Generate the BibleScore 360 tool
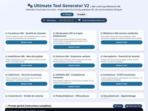This screenshot has width=148, height=111. [122, 42]
